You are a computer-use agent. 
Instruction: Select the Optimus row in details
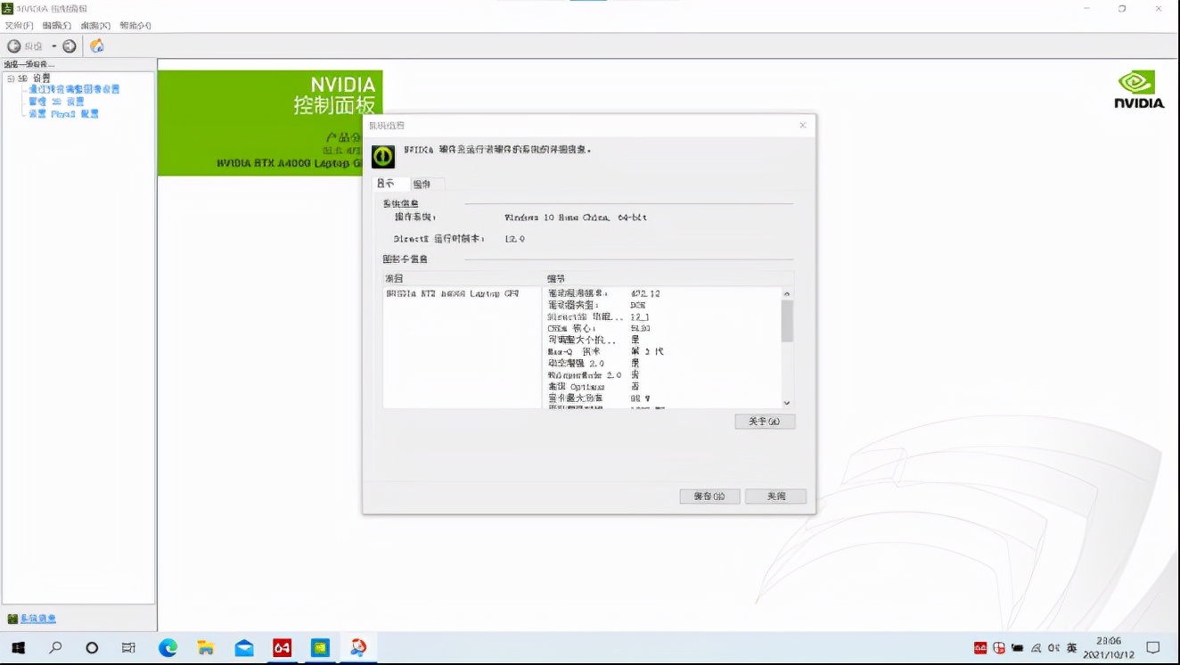(594, 387)
